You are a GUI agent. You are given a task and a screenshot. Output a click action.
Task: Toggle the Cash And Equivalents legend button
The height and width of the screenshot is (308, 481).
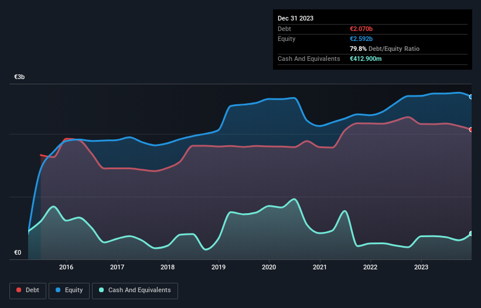[135, 290]
